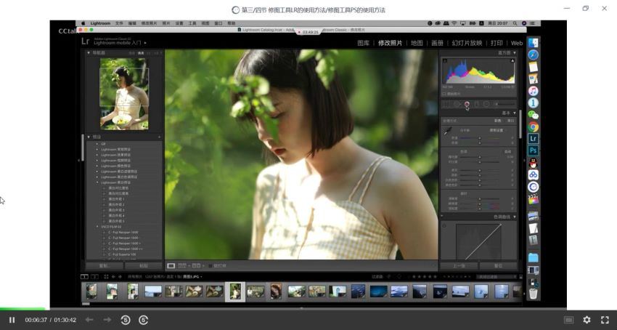The height and width of the screenshot is (330, 617).
Task: Pause the video playback
Action: (12, 320)
